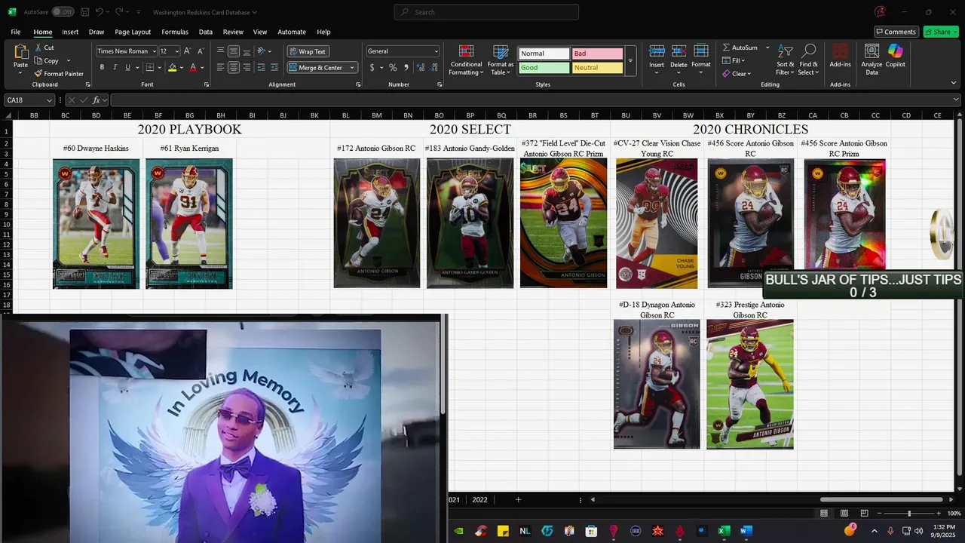The image size is (965, 543).
Task: Click the Cut scissors command
Action: click(44, 48)
